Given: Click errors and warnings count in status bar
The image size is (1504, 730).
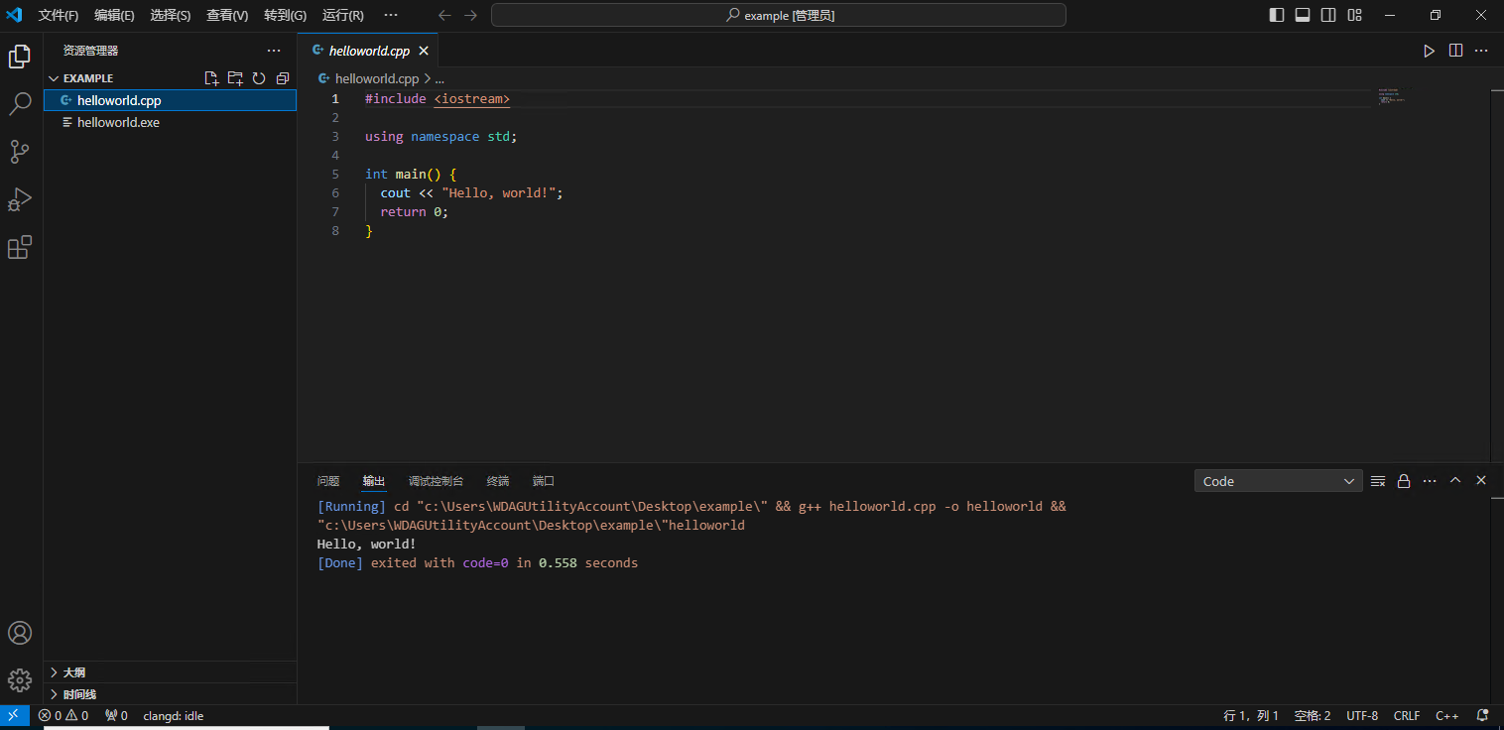Looking at the screenshot, I should [63, 715].
